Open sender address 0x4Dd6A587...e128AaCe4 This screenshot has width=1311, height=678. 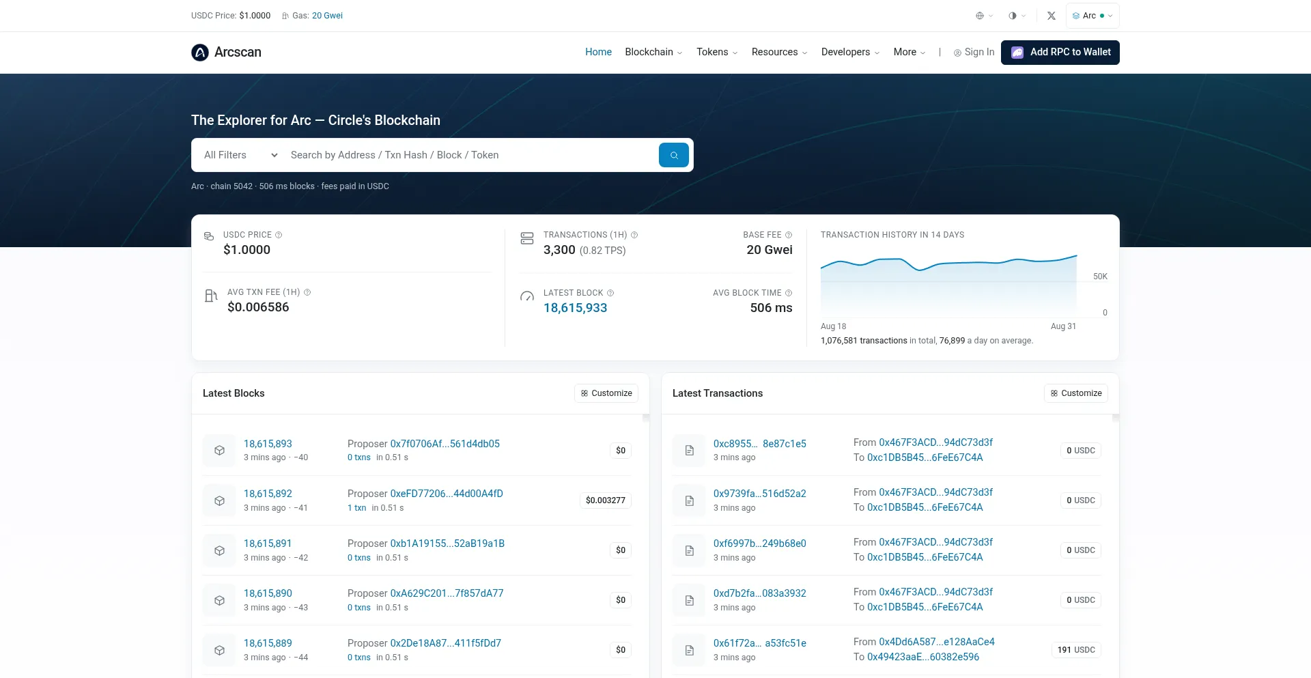click(937, 642)
